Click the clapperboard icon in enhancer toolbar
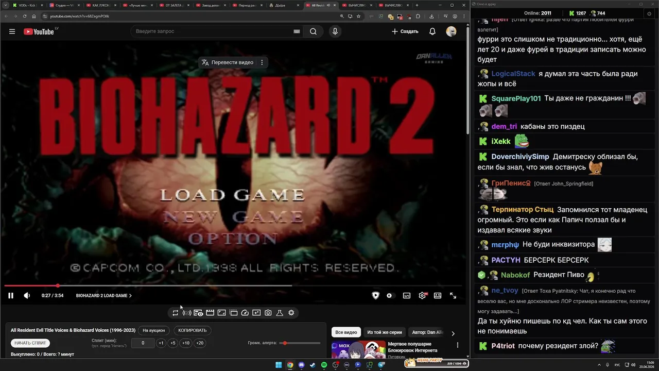The height and width of the screenshot is (371, 659). pyautogui.click(x=210, y=313)
